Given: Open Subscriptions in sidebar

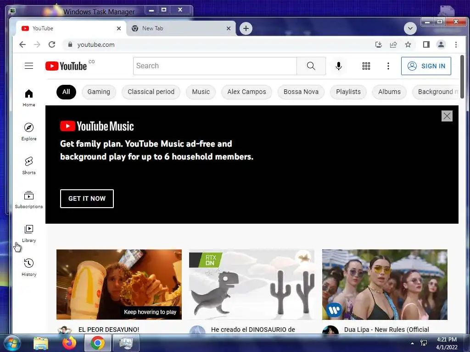Looking at the screenshot, I should click(x=29, y=200).
